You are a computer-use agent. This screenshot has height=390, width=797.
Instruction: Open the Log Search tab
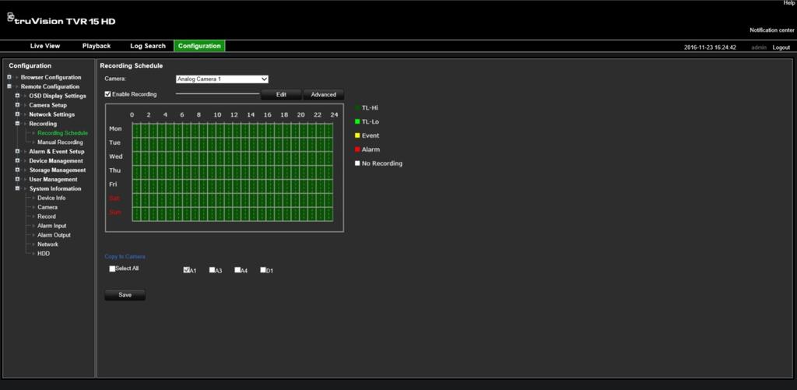pyautogui.click(x=148, y=46)
